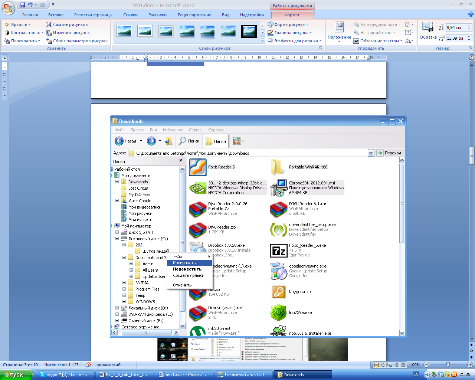The width and height of the screenshot is (475, 380).
Task: Open the Align objects dropdown in Упорядочить
Action: (x=409, y=24)
